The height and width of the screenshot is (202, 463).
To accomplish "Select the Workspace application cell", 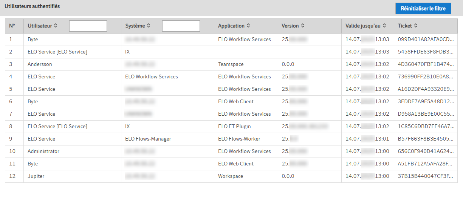I will point(231,176).
